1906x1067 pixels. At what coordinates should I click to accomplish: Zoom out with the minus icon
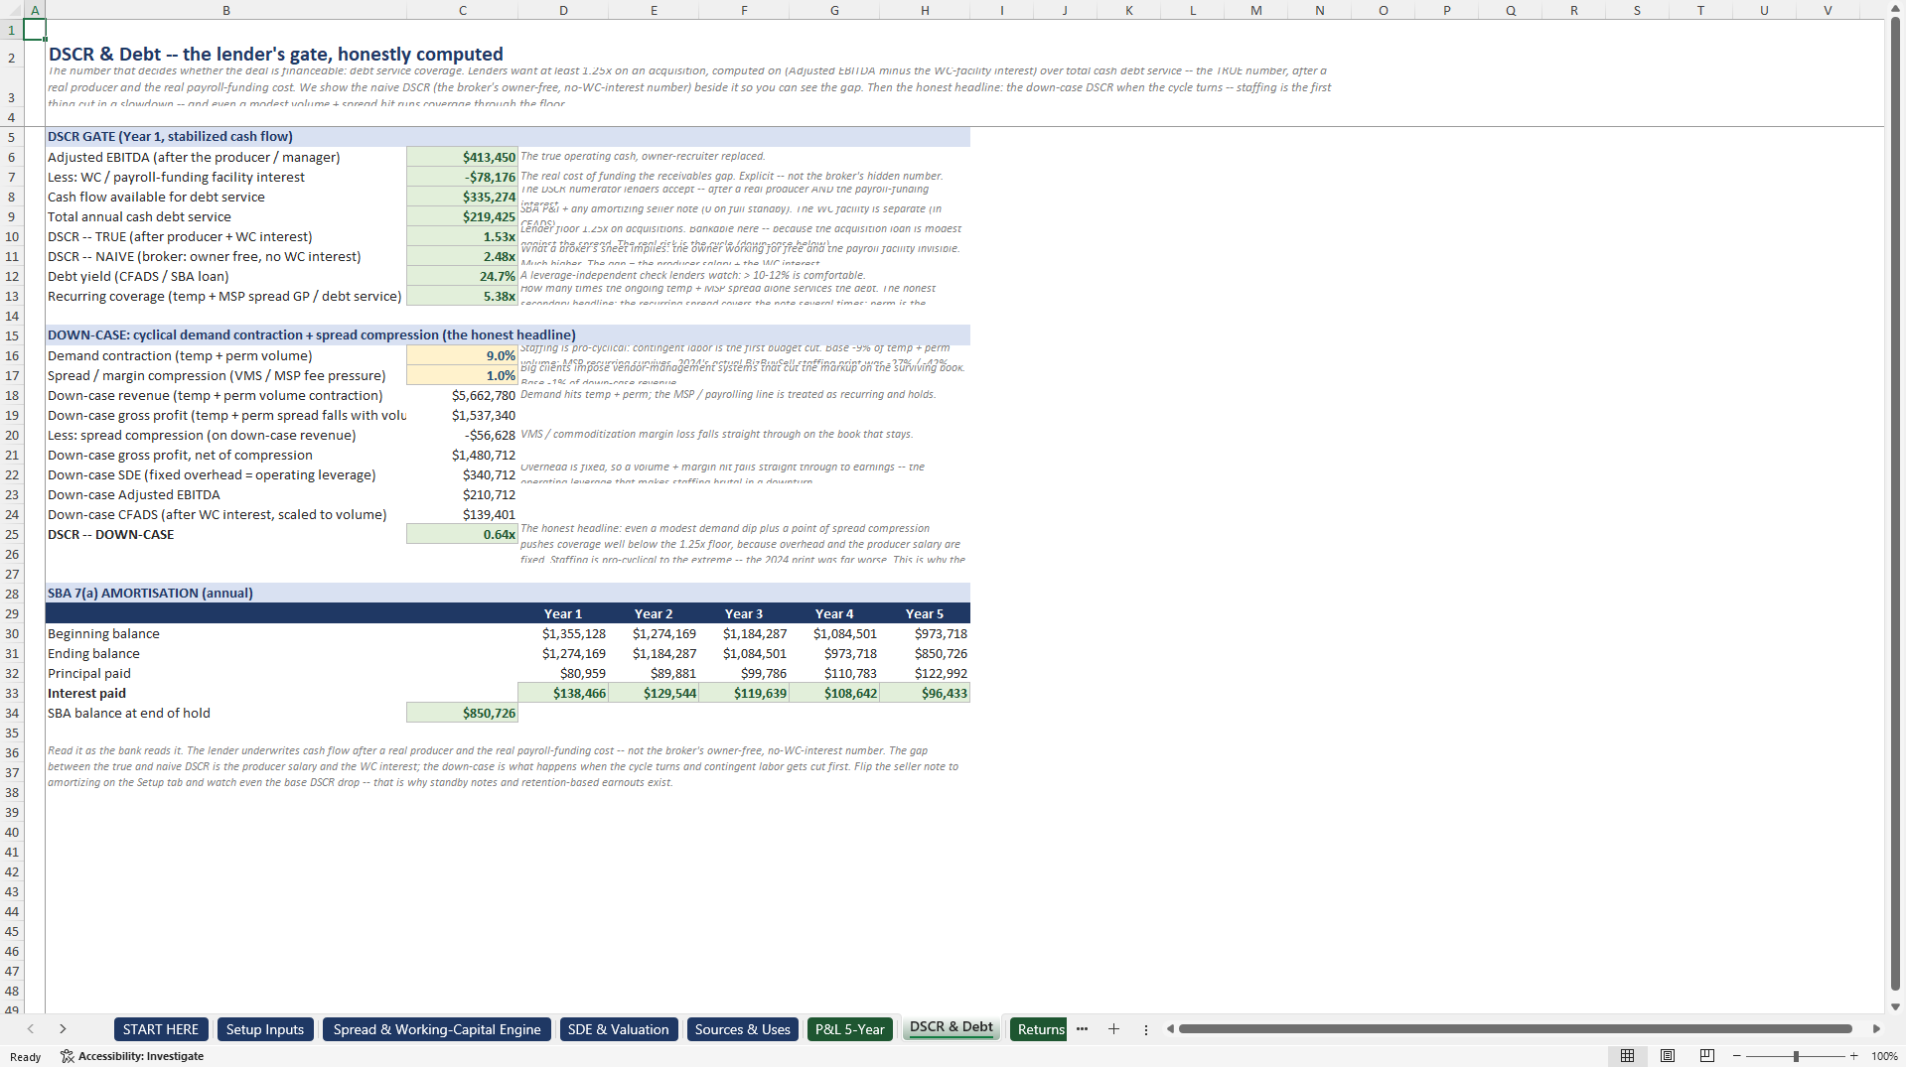coord(1736,1056)
